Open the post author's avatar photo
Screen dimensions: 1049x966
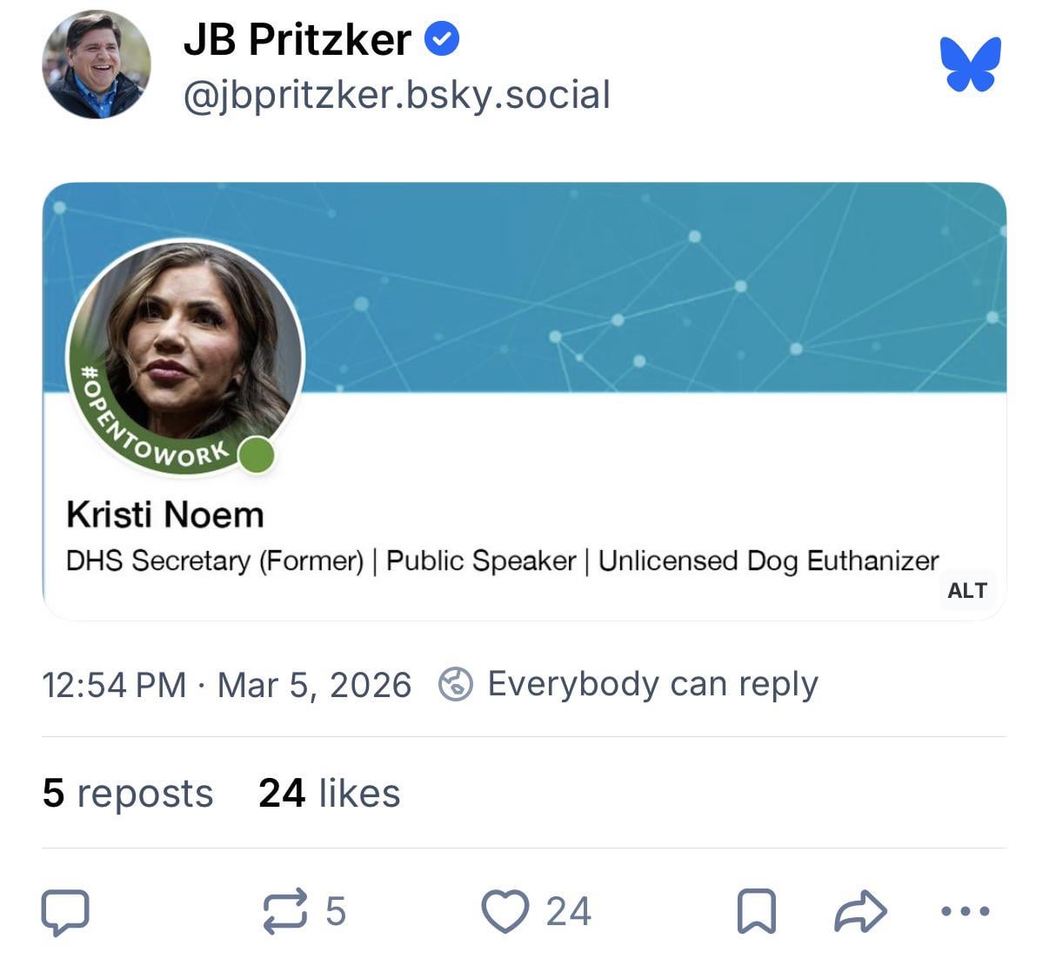pyautogui.click(x=96, y=64)
